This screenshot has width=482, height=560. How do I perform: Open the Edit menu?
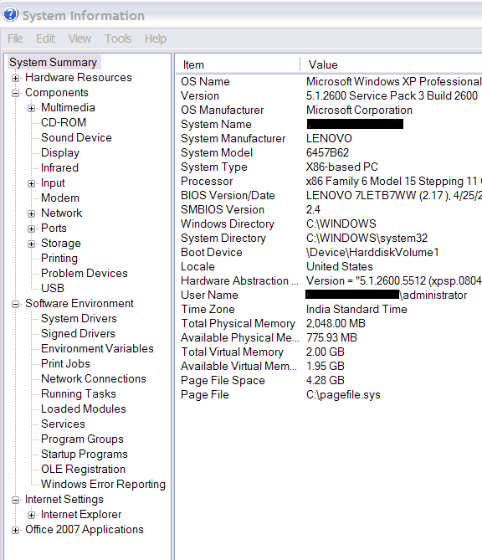tap(45, 39)
